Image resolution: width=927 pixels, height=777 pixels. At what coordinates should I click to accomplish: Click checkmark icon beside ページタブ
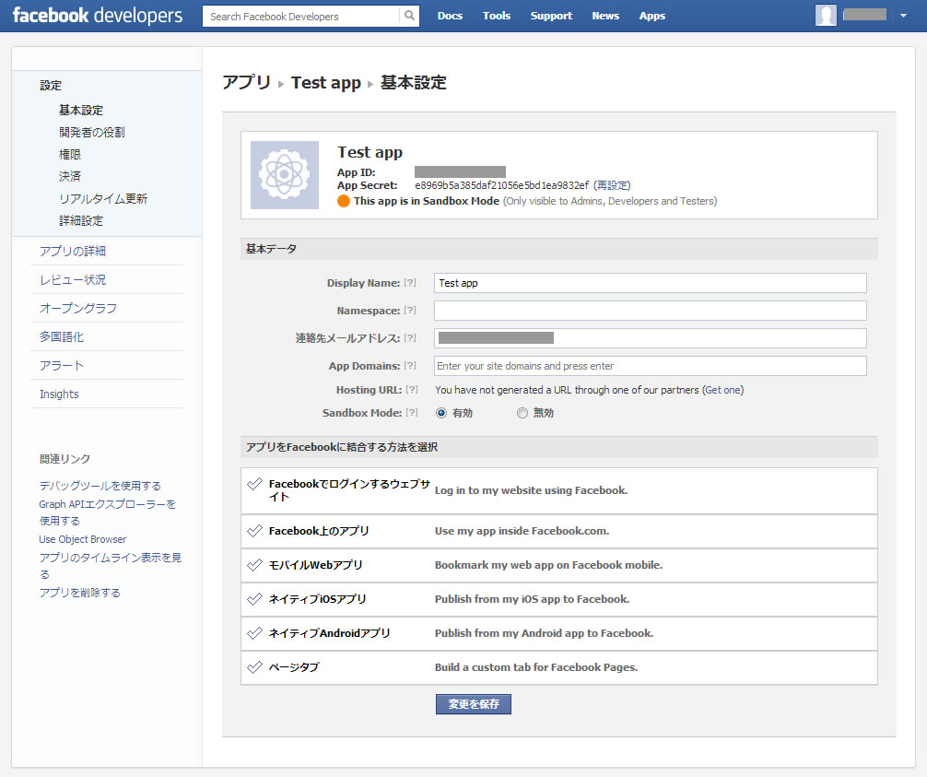(255, 666)
